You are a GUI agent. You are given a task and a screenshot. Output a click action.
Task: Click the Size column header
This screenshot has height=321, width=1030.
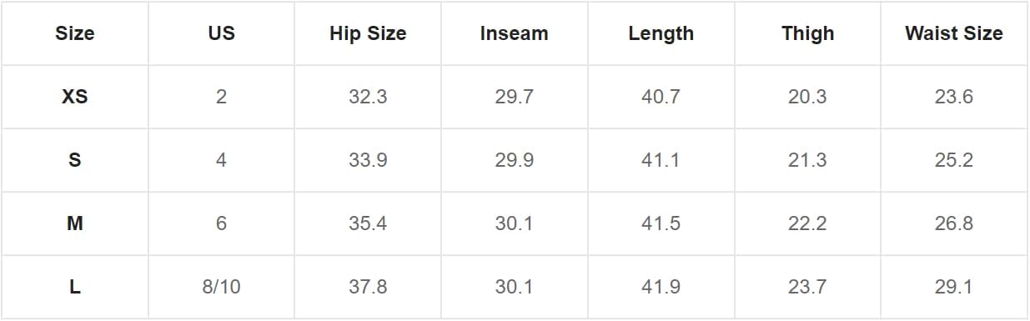click(x=75, y=33)
